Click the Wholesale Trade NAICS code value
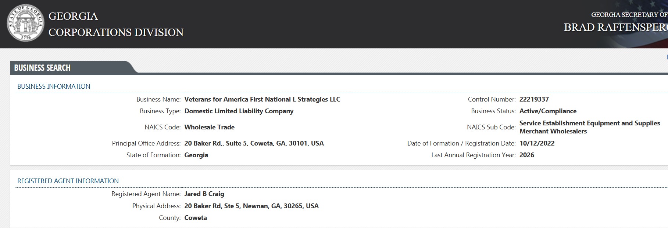Image resolution: width=668 pixels, height=228 pixels. 209,127
